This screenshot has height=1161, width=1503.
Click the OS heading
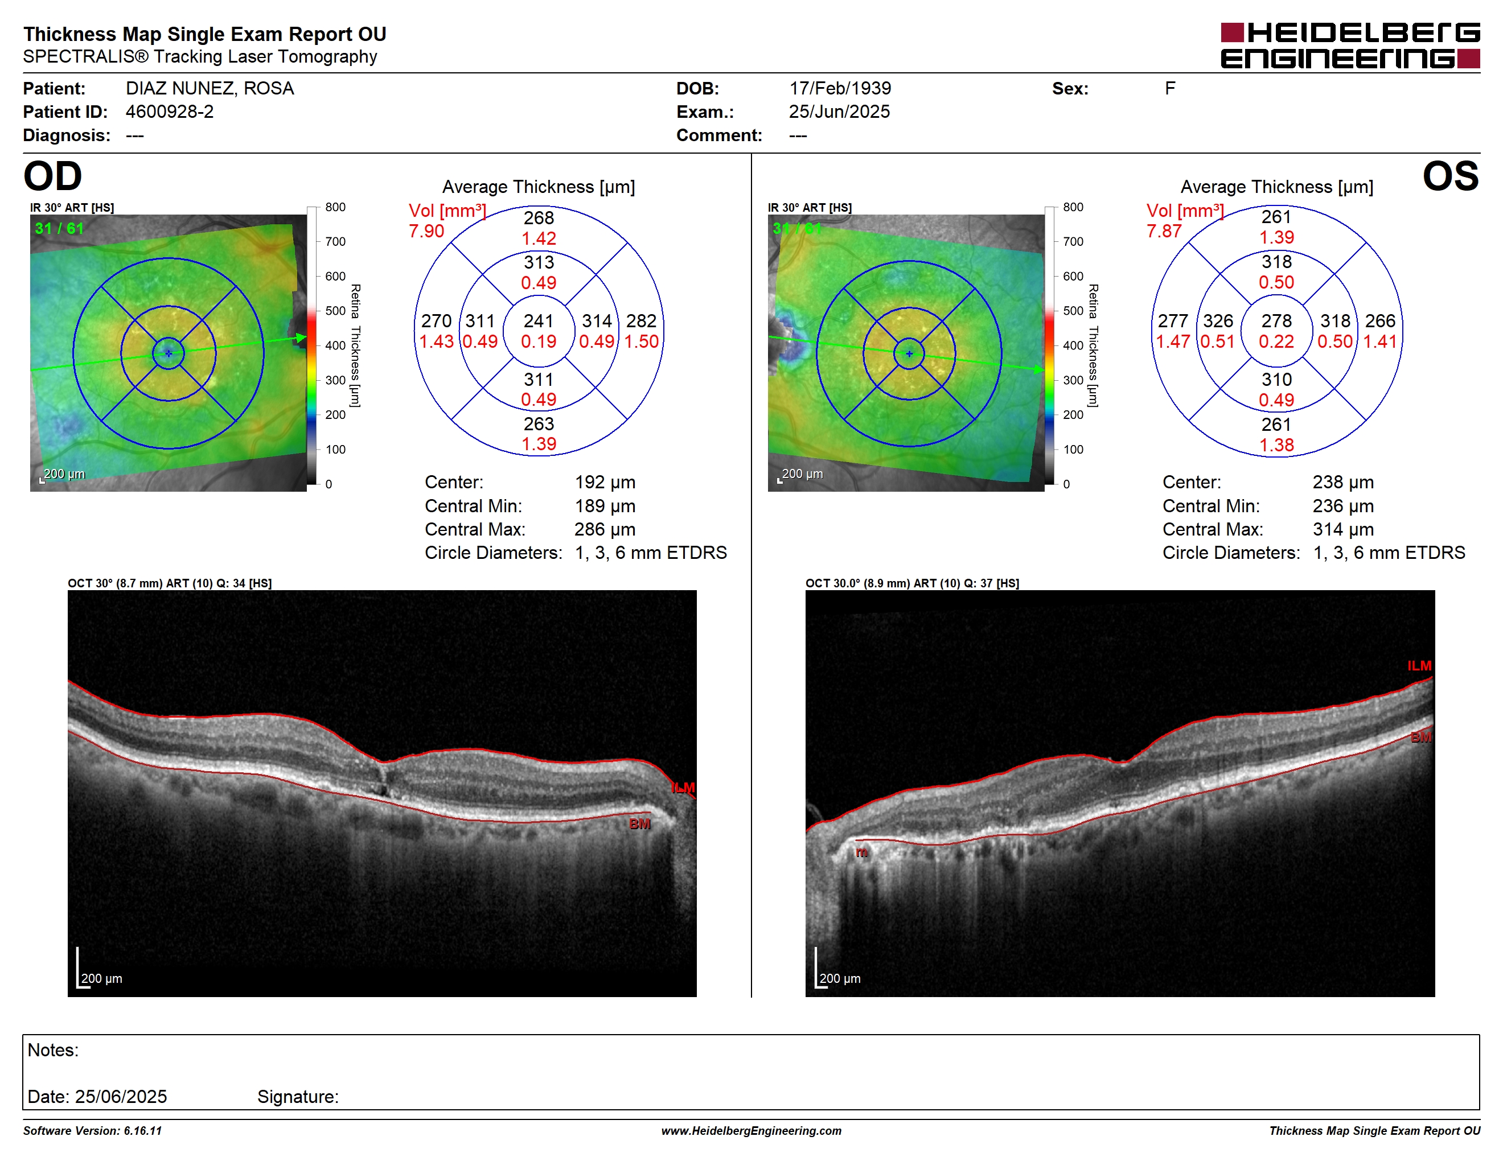point(1450,176)
